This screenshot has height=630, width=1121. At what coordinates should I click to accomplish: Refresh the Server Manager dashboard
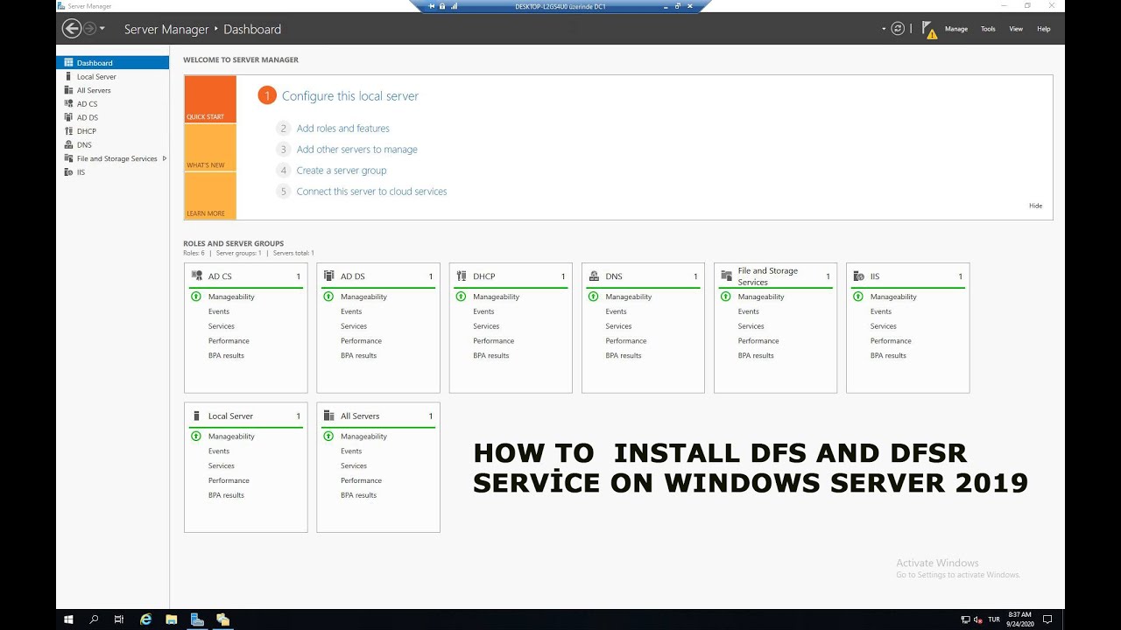898,29
